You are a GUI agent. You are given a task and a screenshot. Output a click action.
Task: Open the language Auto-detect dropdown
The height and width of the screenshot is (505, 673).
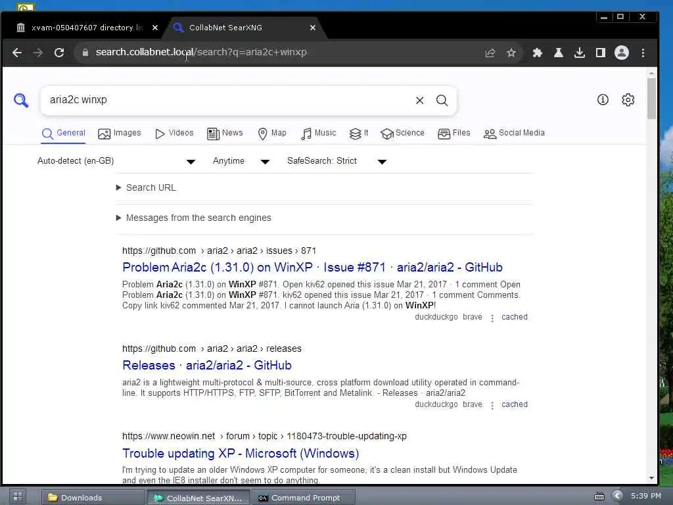point(116,161)
